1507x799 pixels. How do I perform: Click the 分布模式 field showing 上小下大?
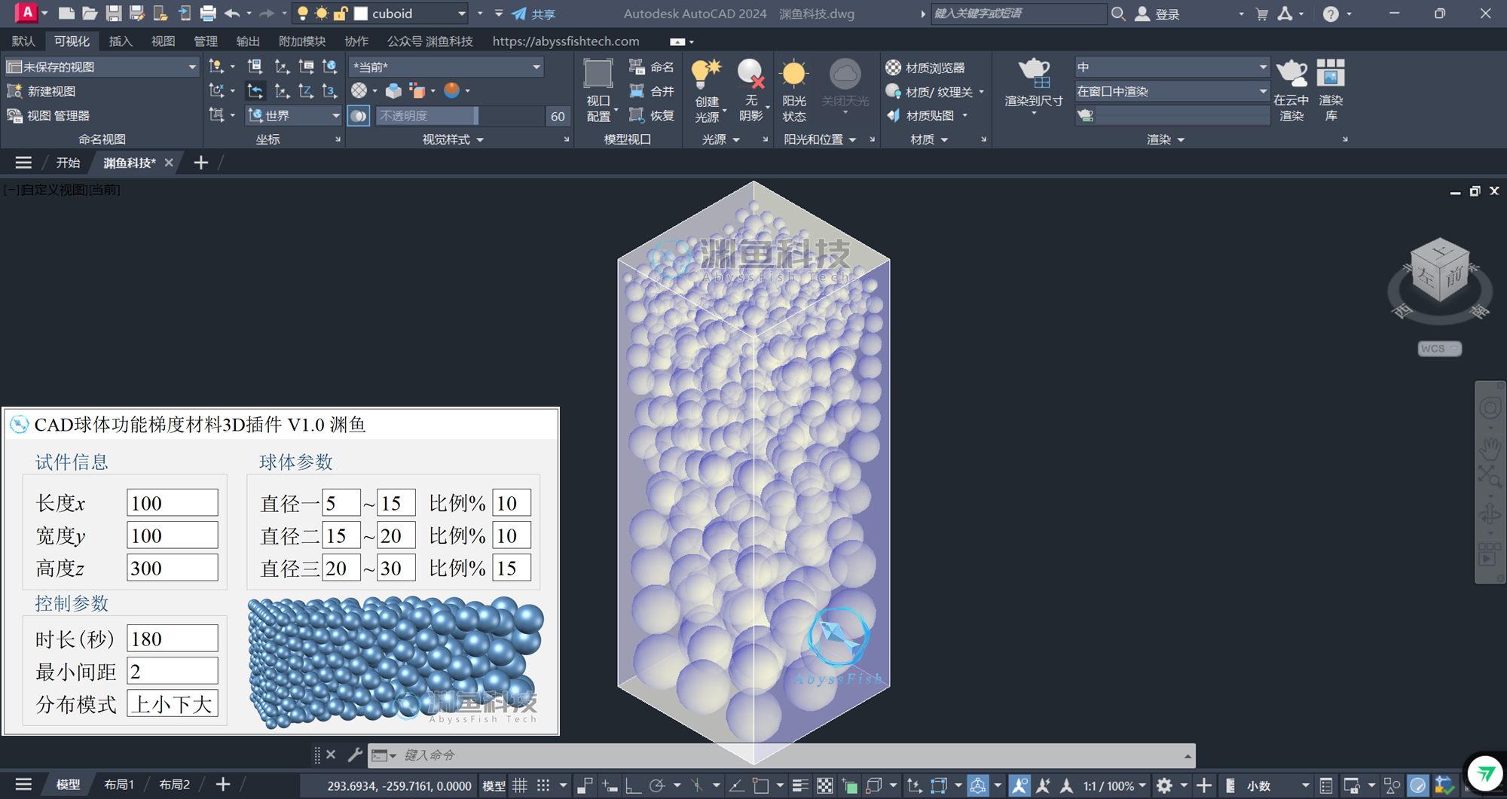coord(173,703)
